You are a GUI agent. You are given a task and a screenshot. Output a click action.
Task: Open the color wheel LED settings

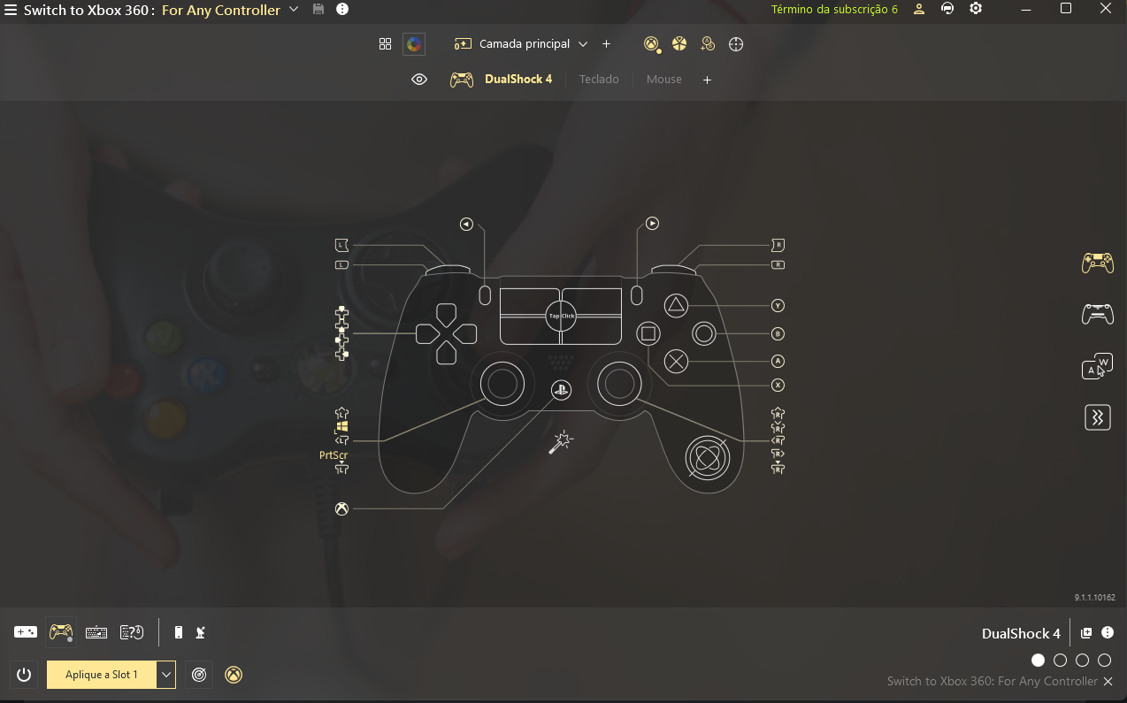413,44
